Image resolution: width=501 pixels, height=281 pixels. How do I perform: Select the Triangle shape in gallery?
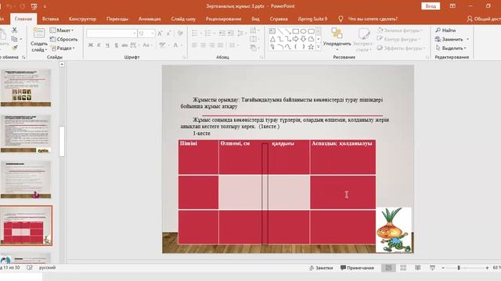pos(272,39)
